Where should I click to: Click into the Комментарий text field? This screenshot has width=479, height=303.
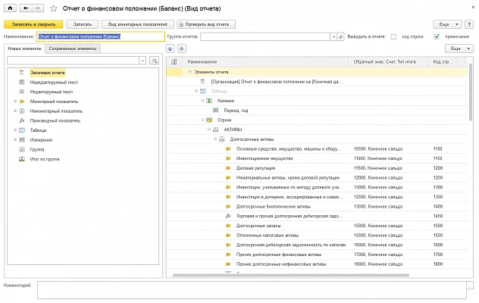click(x=252, y=290)
